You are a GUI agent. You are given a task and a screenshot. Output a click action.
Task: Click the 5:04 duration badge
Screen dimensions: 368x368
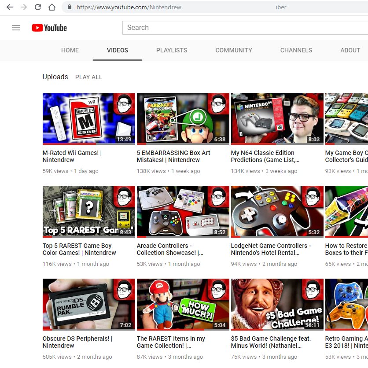click(220, 325)
